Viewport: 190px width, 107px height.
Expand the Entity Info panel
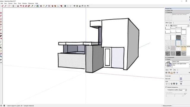click(178, 10)
